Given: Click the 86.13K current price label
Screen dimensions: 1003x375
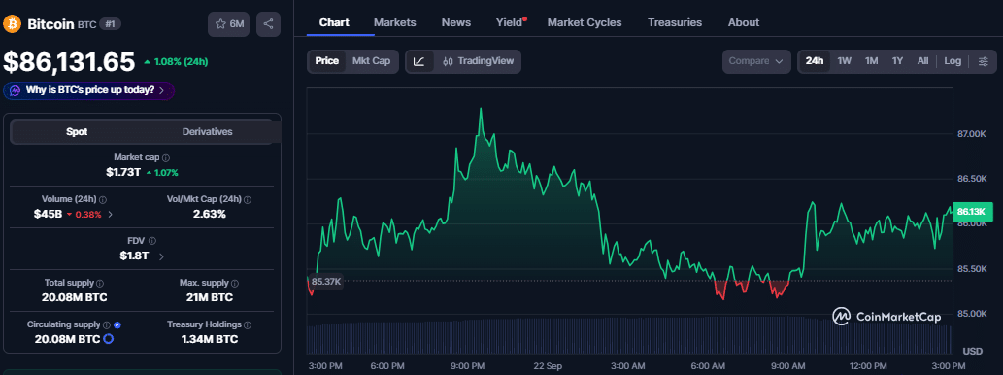Looking at the screenshot, I should pos(972,212).
